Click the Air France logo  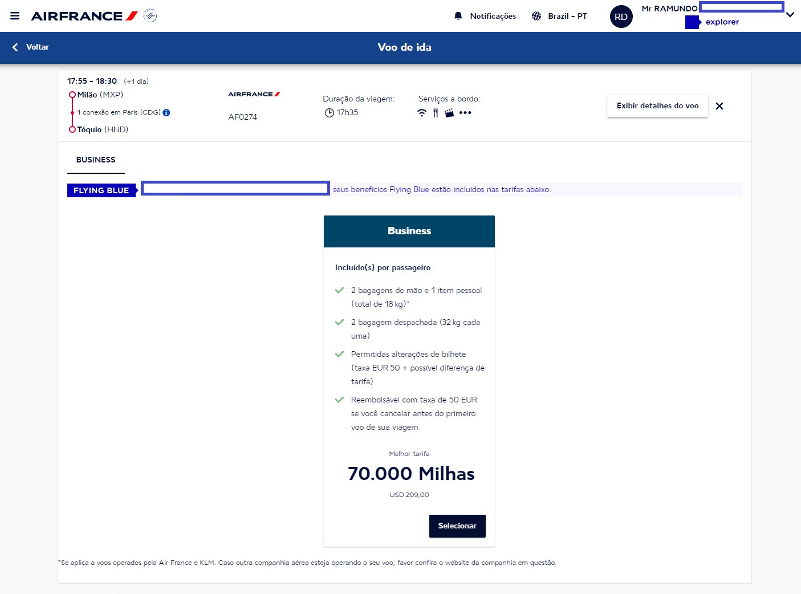tap(84, 16)
